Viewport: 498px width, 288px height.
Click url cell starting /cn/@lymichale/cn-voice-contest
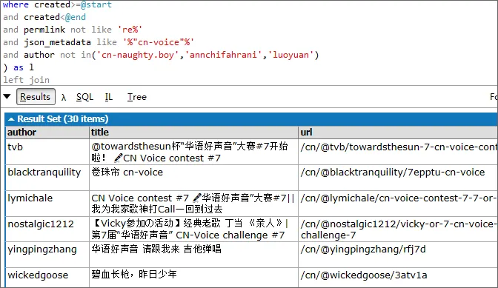click(x=398, y=204)
